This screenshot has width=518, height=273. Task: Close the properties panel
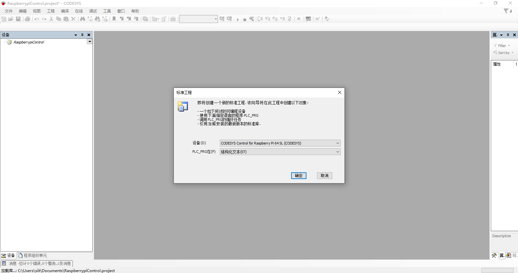514,35
